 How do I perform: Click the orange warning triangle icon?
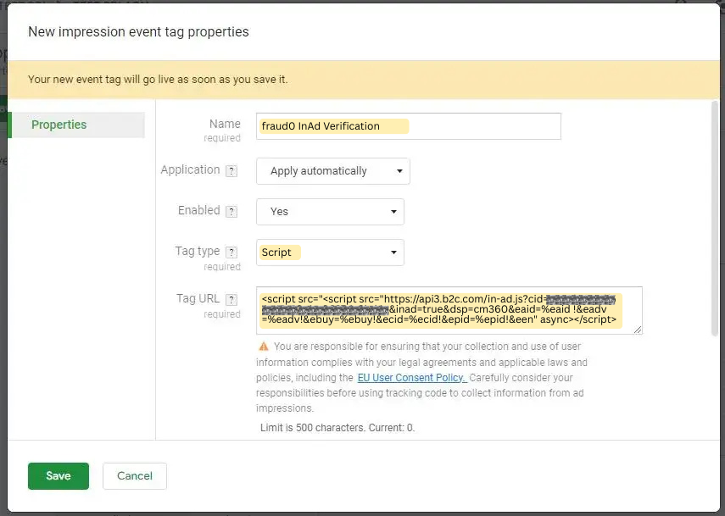click(x=264, y=347)
